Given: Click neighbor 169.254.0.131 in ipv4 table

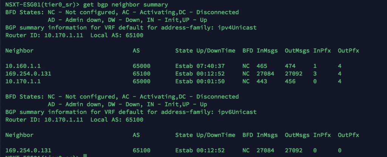Looking at the screenshot, I should pos(28,74).
